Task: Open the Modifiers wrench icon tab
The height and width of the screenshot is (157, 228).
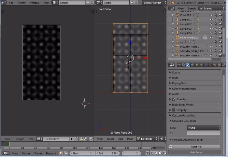Action: pos(206,65)
